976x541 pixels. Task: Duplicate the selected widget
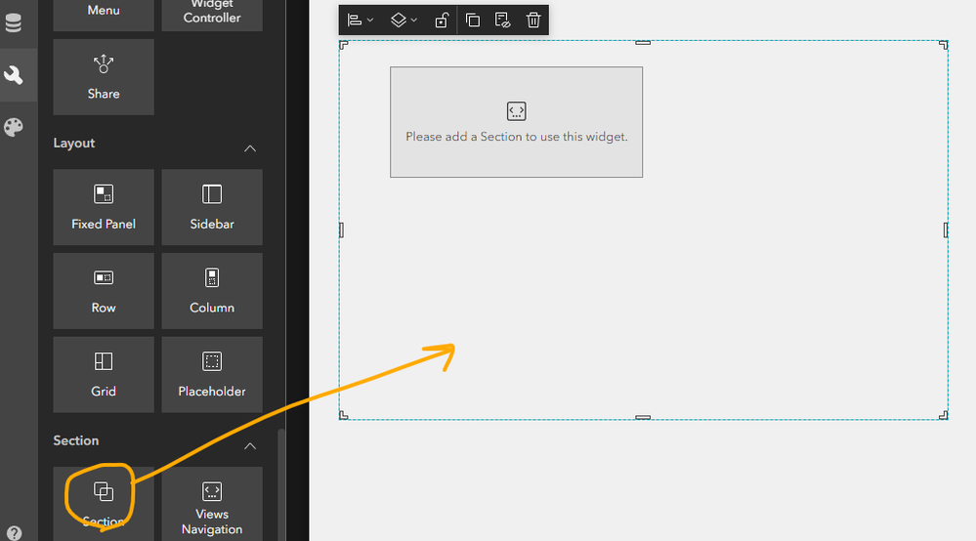coord(473,20)
